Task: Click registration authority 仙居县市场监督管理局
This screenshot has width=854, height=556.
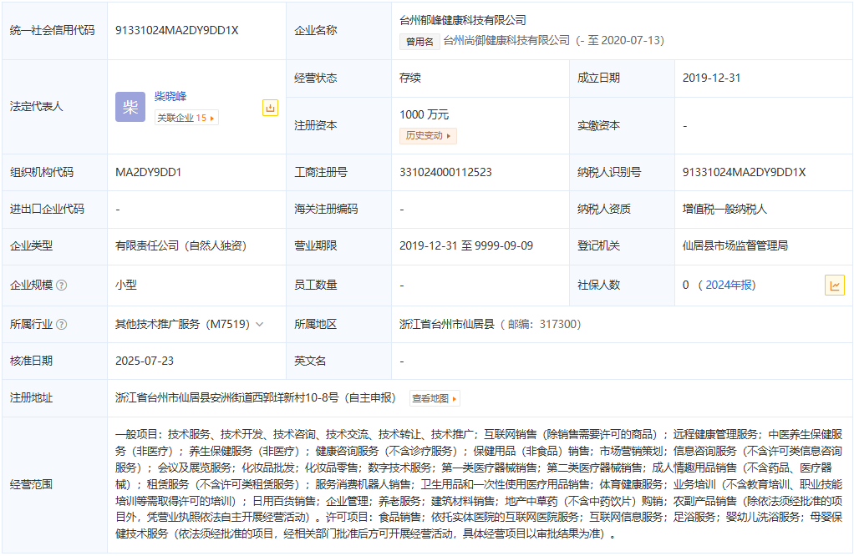Action: point(735,245)
